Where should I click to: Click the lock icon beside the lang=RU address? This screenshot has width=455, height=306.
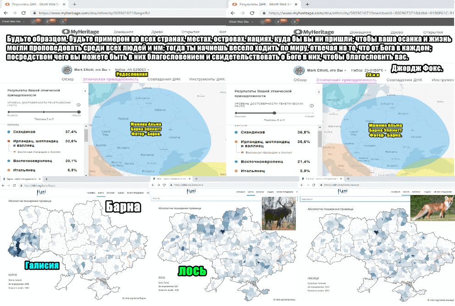tap(34, 13)
